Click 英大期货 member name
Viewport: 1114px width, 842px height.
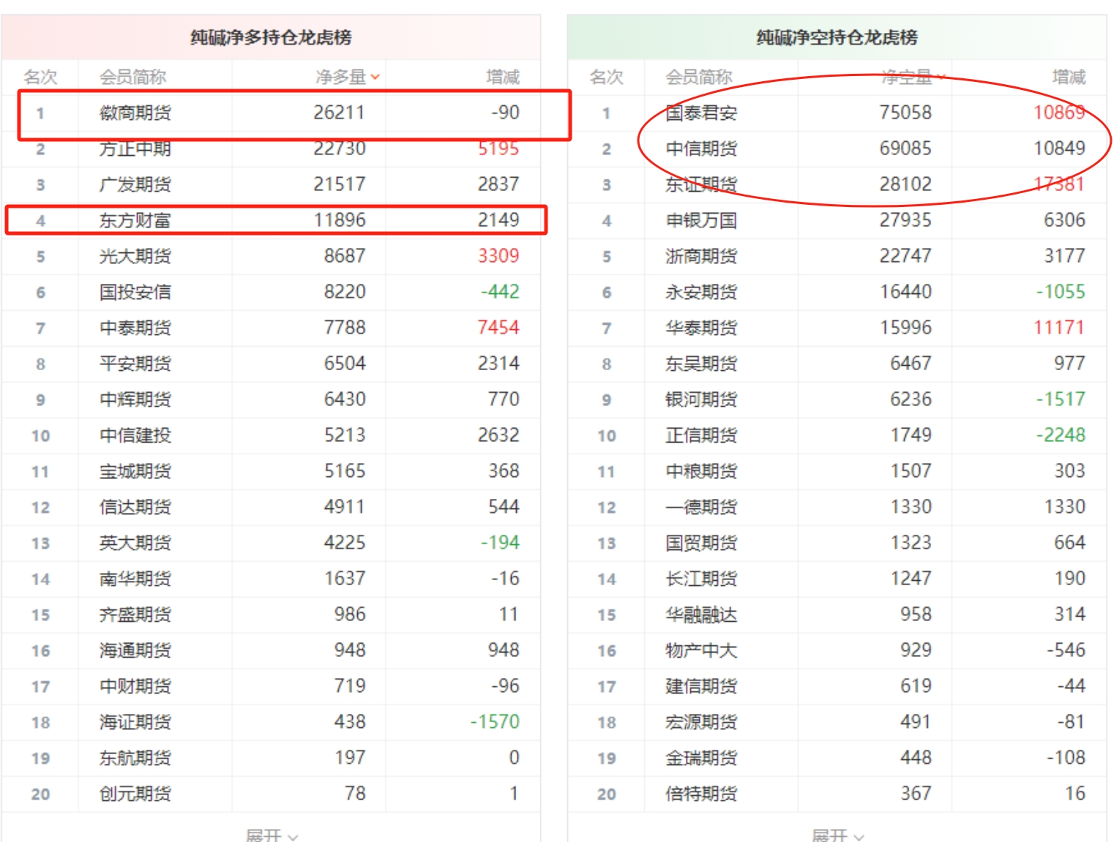tap(135, 543)
